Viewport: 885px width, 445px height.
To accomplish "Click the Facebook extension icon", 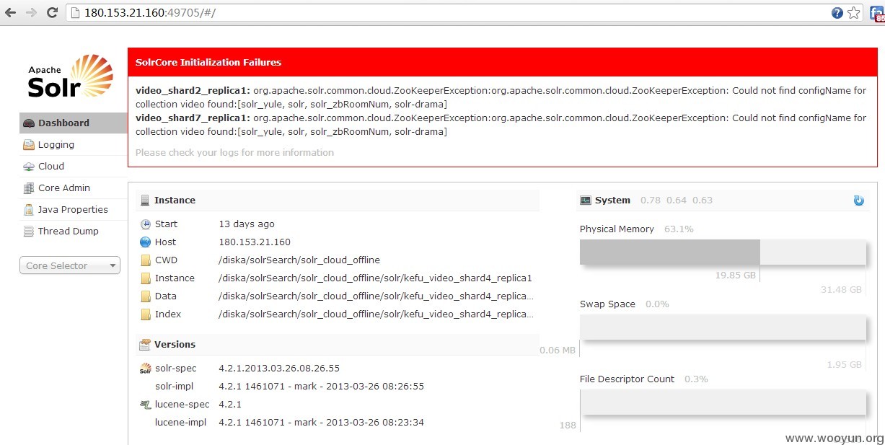I will (x=877, y=12).
